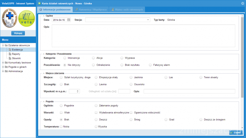Expand the Komunikaty lawinowe tree node
This screenshot has height=138, width=246.
(x=2, y=63)
